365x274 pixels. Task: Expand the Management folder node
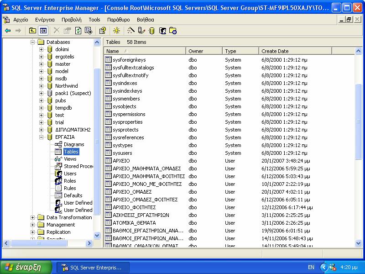click(x=32, y=225)
